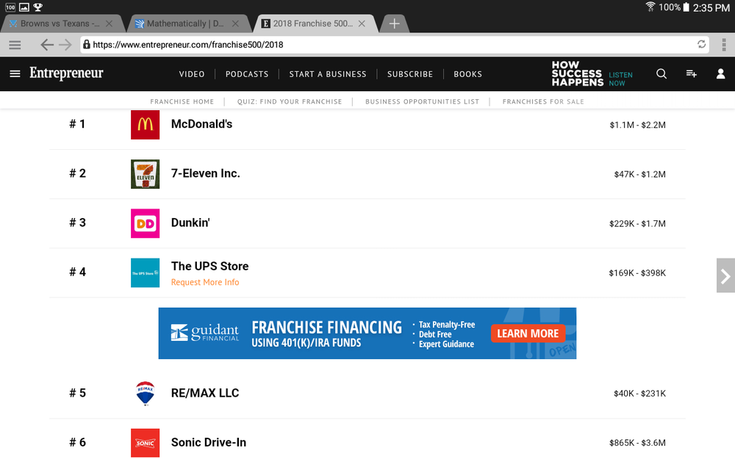The height and width of the screenshot is (459, 735).
Task: Reload the page with refresh icon
Action: (701, 44)
